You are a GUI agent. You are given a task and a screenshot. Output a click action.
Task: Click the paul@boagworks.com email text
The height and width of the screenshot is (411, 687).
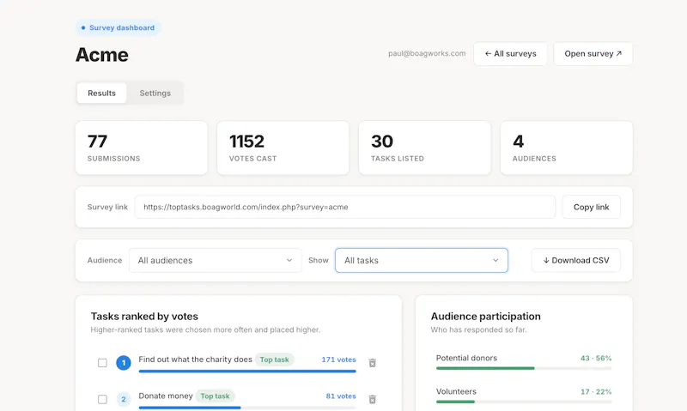pos(427,53)
